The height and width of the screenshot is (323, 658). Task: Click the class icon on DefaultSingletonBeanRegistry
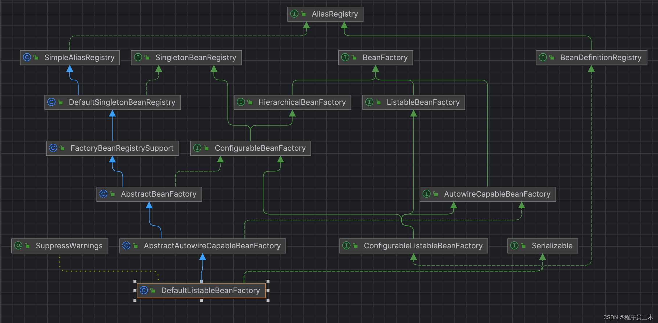coord(51,102)
